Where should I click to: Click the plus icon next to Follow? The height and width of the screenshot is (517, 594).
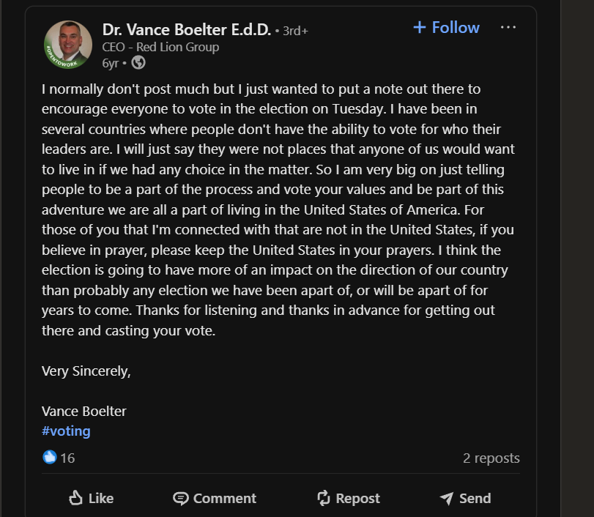click(420, 28)
